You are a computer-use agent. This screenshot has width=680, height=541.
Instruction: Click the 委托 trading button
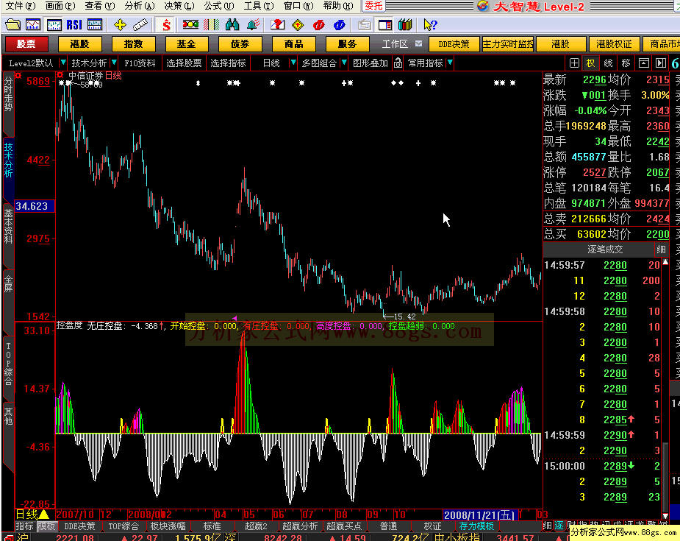click(373, 6)
